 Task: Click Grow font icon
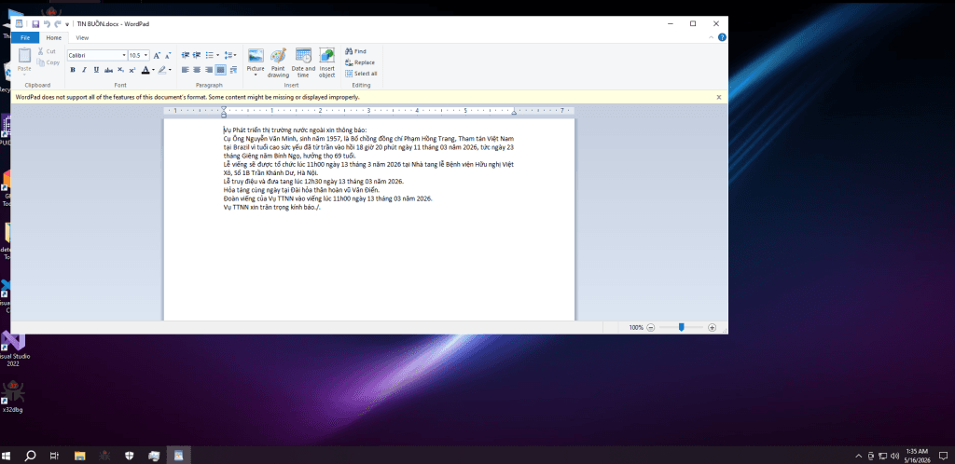(157, 55)
